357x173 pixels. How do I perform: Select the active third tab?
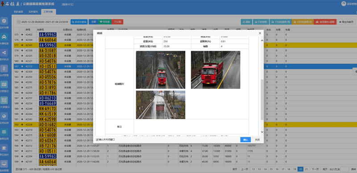point(48,12)
